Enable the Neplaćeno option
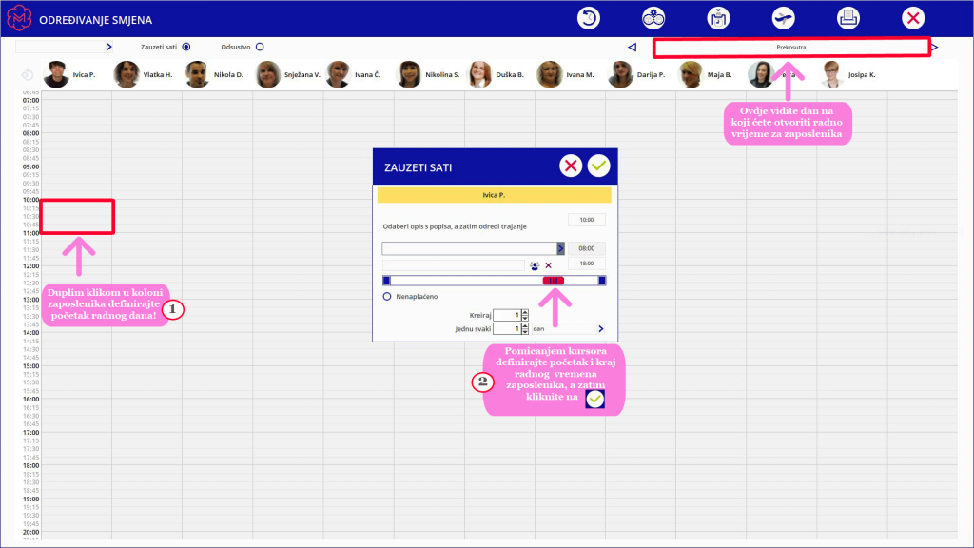The width and height of the screenshot is (974, 548). coord(387,297)
